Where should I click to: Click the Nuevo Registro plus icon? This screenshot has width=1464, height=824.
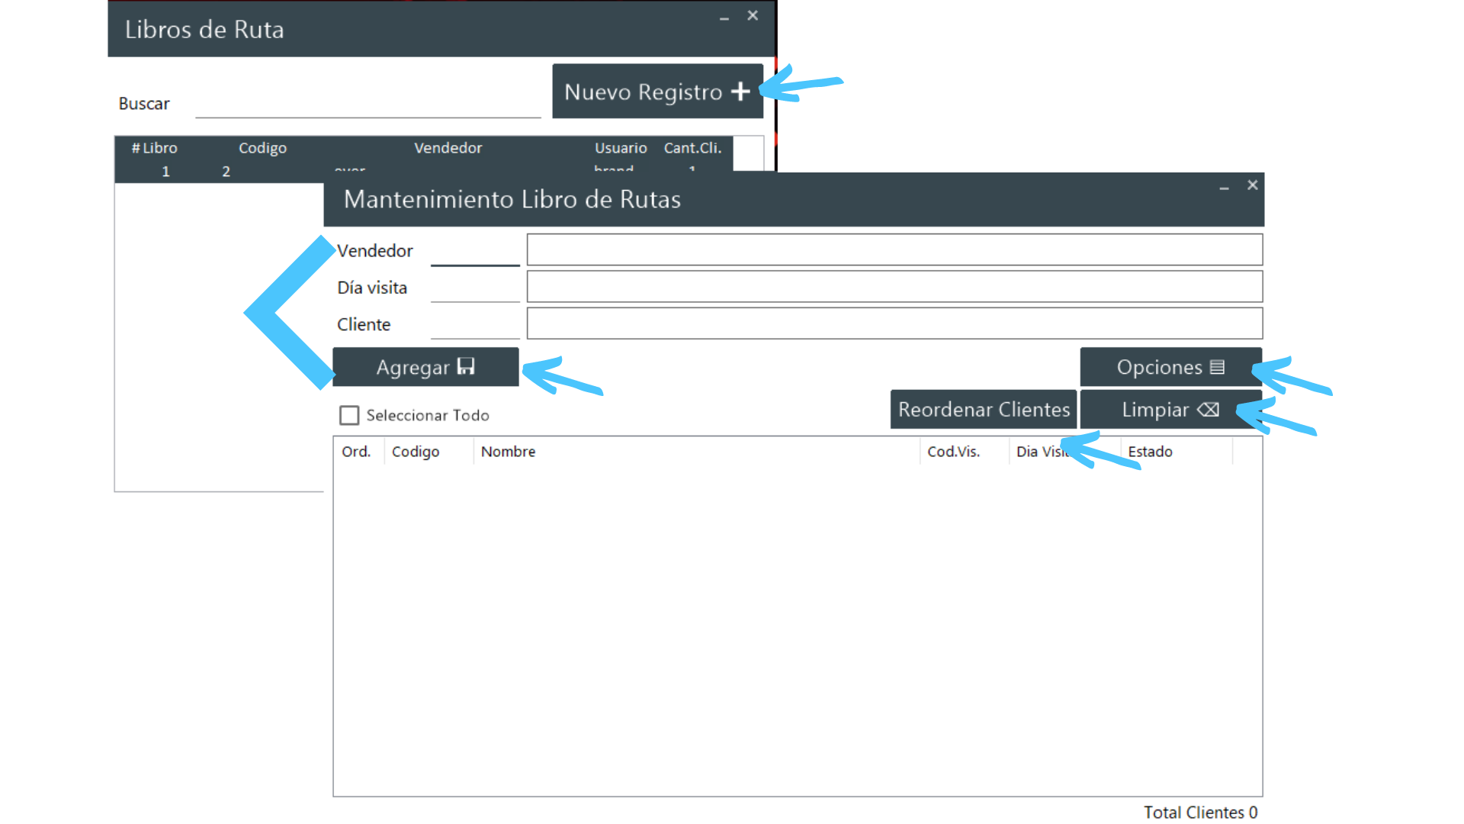click(x=740, y=92)
